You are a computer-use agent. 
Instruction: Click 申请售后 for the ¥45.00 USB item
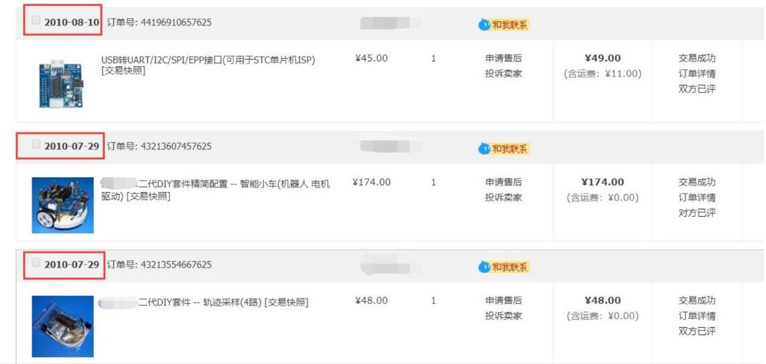(x=503, y=58)
